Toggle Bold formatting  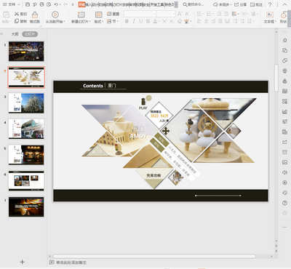pyautogui.click(x=127, y=21)
